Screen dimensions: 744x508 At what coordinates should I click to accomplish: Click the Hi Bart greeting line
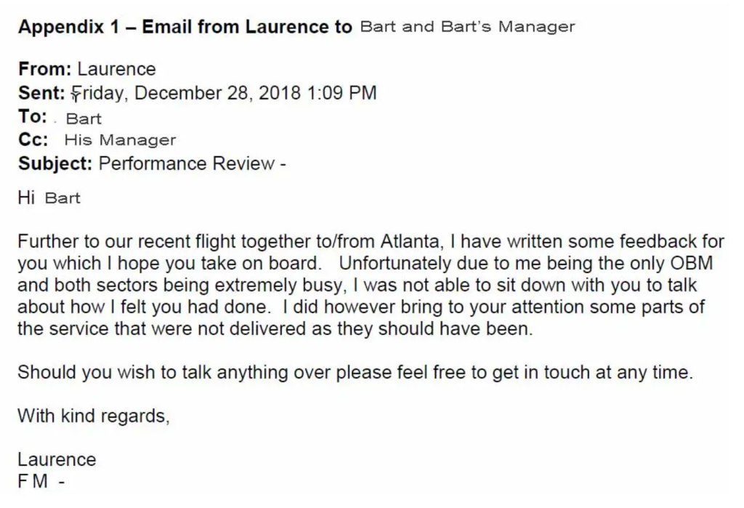click(49, 198)
